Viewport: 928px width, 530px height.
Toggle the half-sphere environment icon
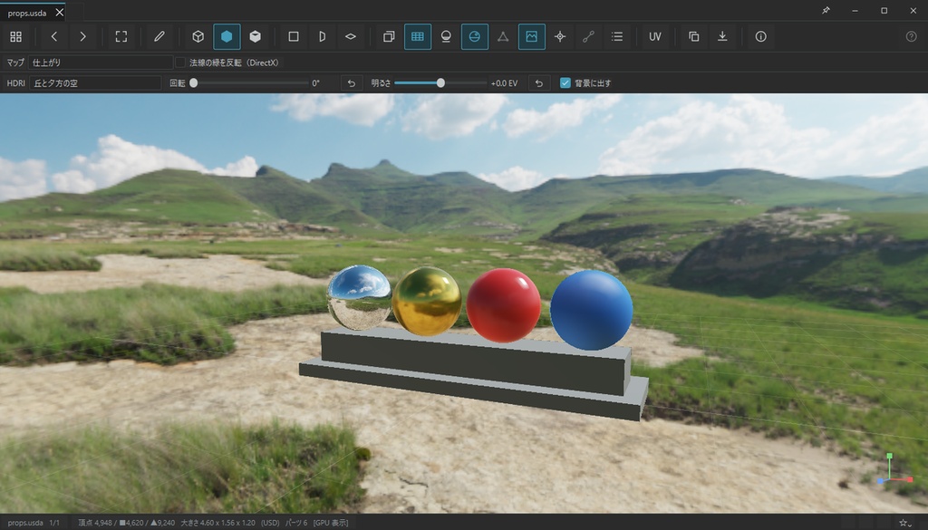[475, 36]
